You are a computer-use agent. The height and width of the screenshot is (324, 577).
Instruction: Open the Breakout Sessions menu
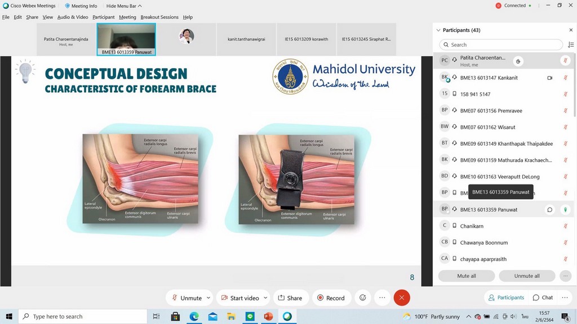pyautogui.click(x=159, y=17)
